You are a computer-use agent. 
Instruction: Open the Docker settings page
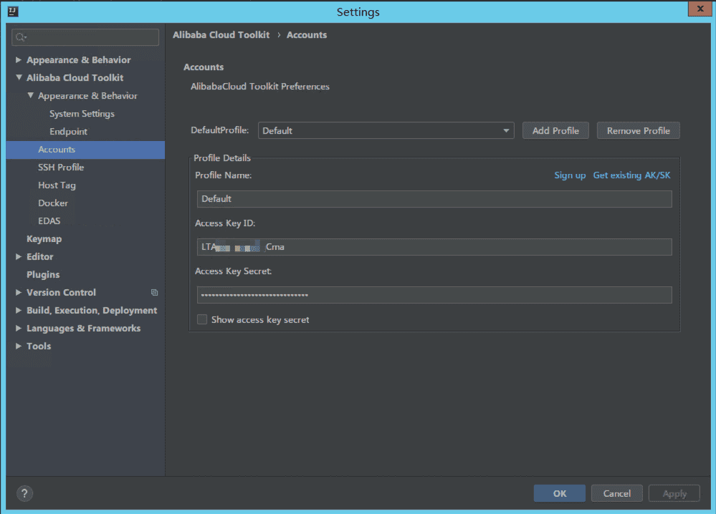pos(53,203)
